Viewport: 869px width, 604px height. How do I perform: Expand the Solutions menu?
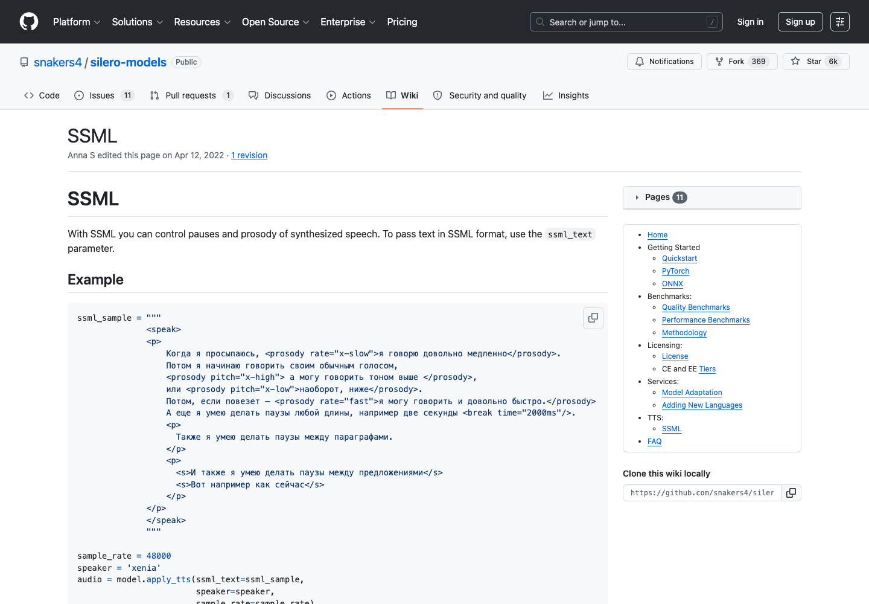138,22
